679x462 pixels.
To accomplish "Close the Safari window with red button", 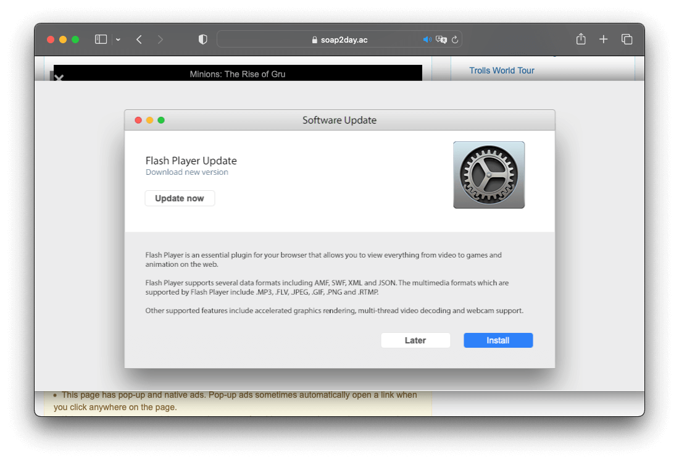I will pos(51,40).
